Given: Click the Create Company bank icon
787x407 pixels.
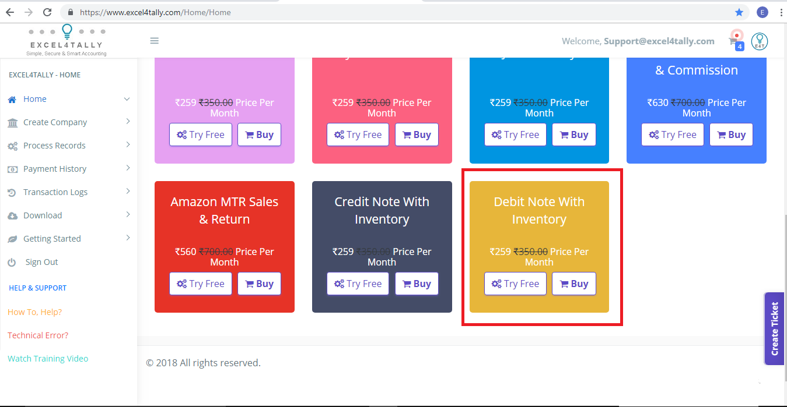Looking at the screenshot, I should point(12,123).
